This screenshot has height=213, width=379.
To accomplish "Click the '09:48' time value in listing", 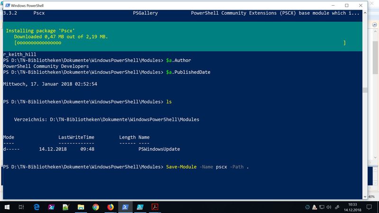I will (x=87, y=149).
